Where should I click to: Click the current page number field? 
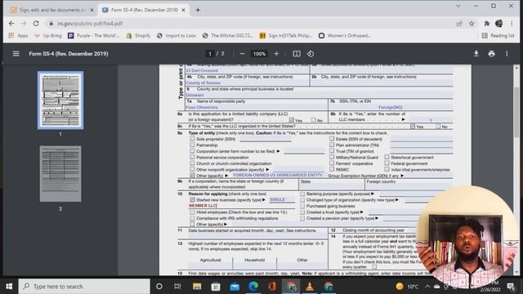click(x=209, y=54)
